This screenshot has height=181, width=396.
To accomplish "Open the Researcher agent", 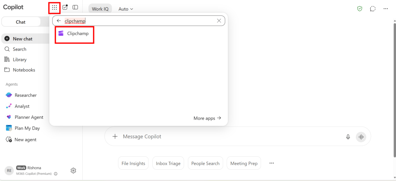I will (21, 95).
